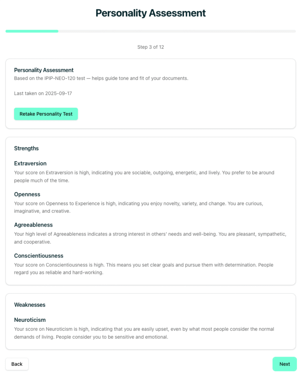The image size is (300, 375).
Task: Select the Openness trait heading
Action: (x=27, y=194)
